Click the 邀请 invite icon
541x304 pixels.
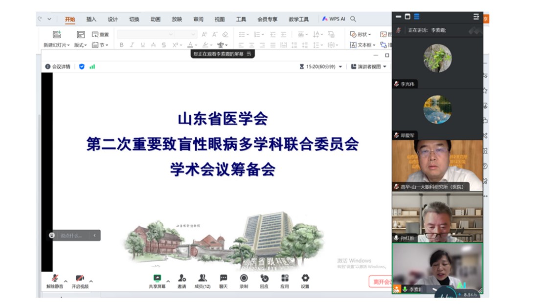(x=182, y=278)
